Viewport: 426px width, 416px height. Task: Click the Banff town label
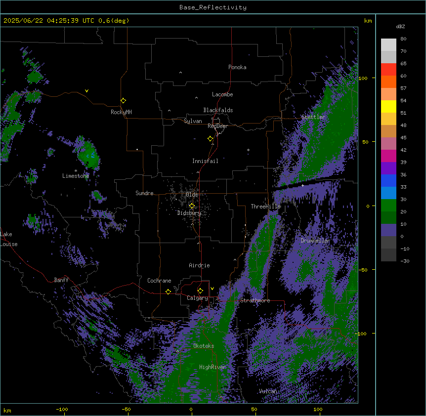pyautogui.click(x=61, y=280)
